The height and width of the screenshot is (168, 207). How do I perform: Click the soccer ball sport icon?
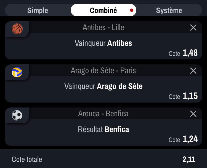17,115
